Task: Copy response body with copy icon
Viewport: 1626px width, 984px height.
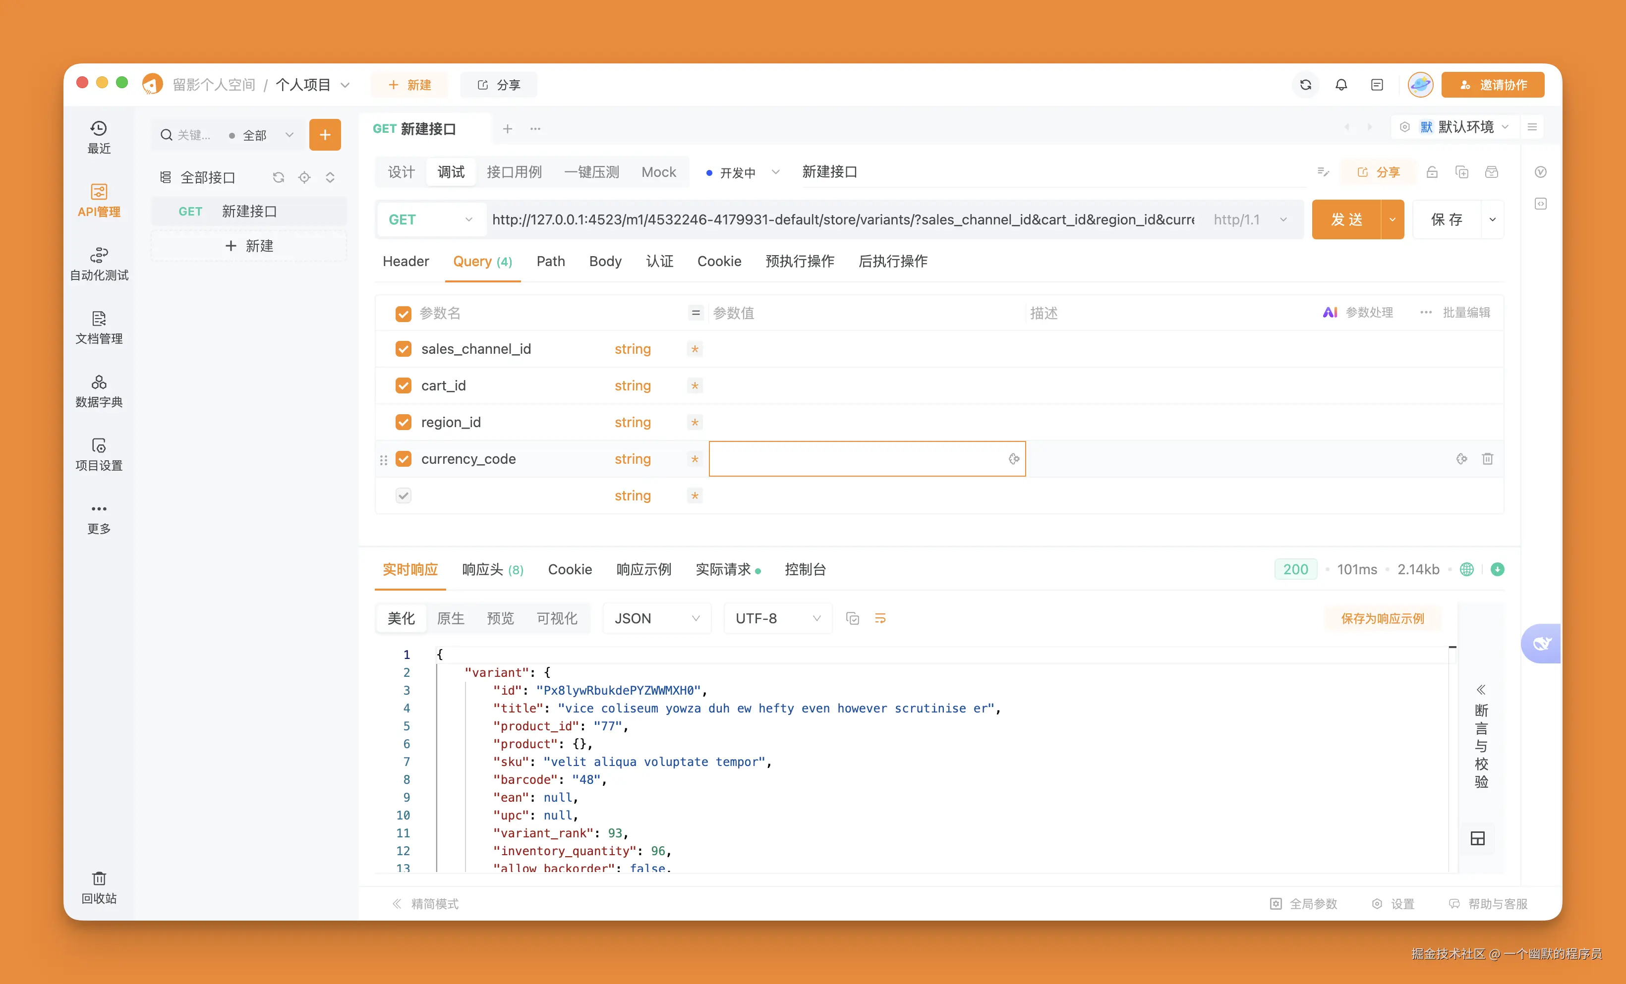Action: tap(852, 618)
